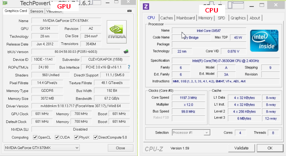Click the 960 Unified Shaders value
The width and height of the screenshot is (286, 156).
tap(50, 75)
